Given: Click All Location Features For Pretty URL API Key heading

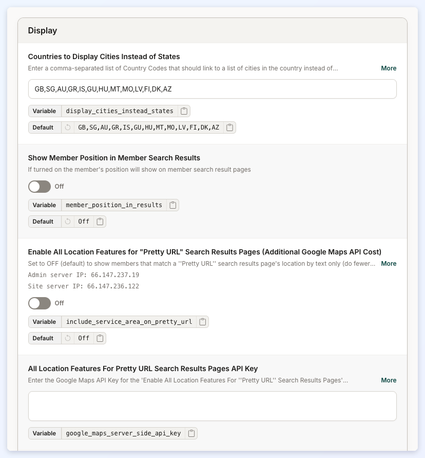Looking at the screenshot, I should (x=143, y=369).
